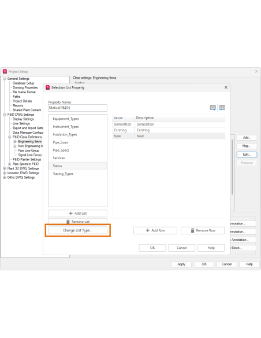Screen dimensions: 261x338
Task: Expand Ortho DWG Settings
Action: coord(4,178)
